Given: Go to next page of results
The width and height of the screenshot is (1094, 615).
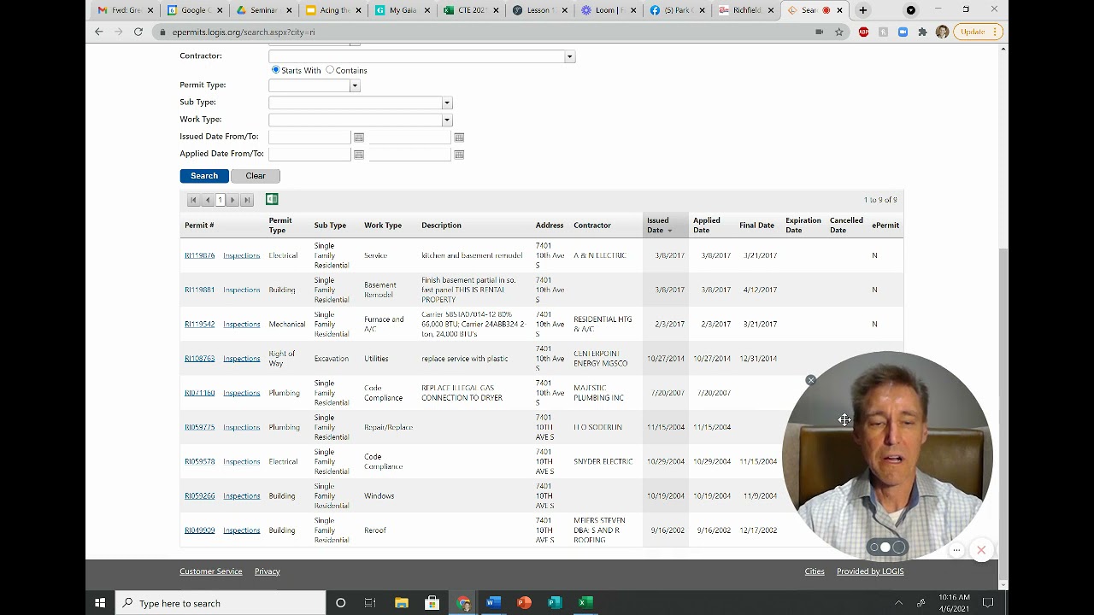Looking at the screenshot, I should (x=232, y=200).
